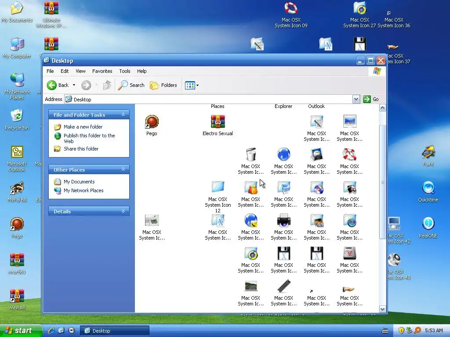Click the Go button
The image size is (450, 337).
point(371,100)
